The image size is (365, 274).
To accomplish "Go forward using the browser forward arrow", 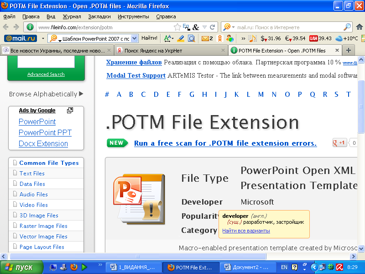I will tap(16, 27).
